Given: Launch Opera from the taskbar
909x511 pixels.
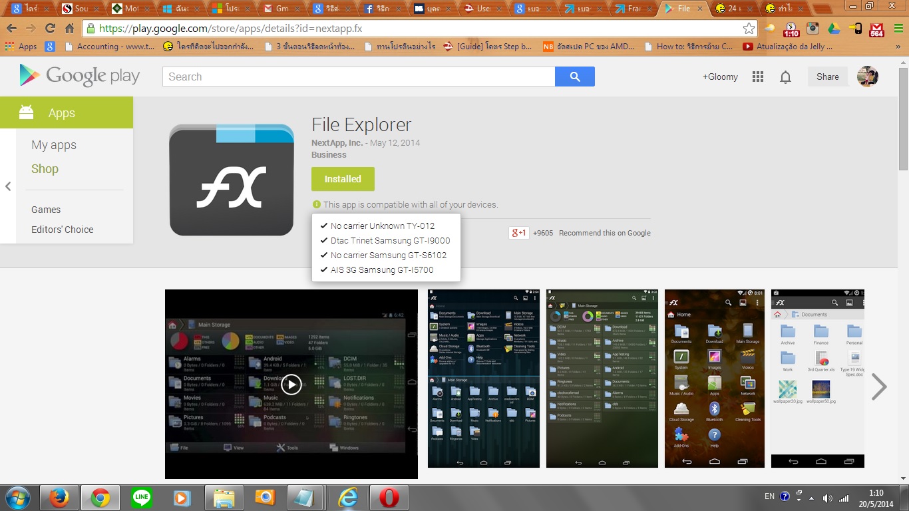Looking at the screenshot, I should pos(389,498).
